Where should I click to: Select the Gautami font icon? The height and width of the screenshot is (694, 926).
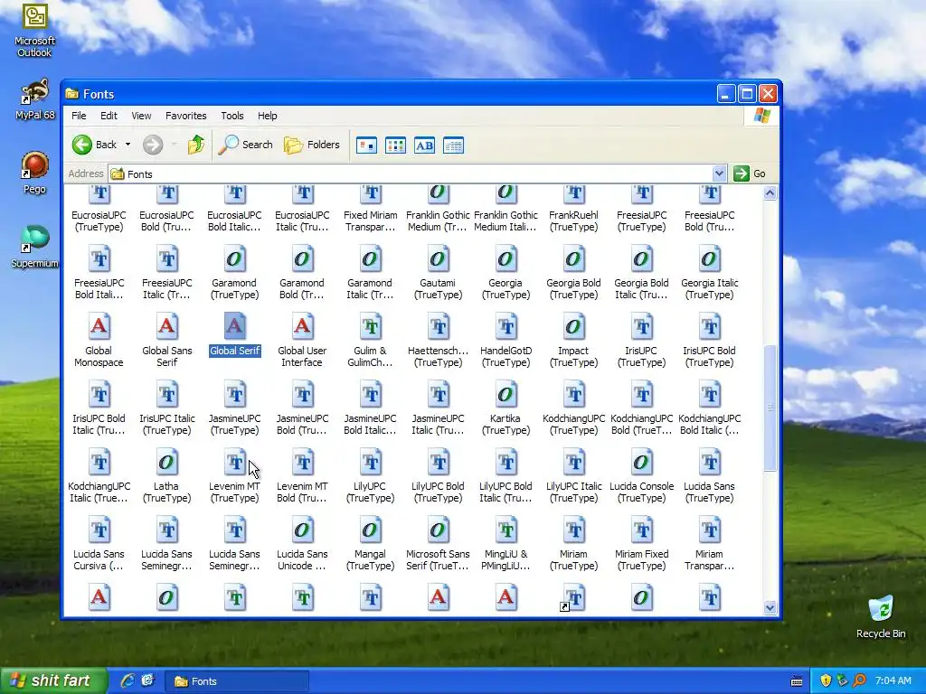(439, 259)
